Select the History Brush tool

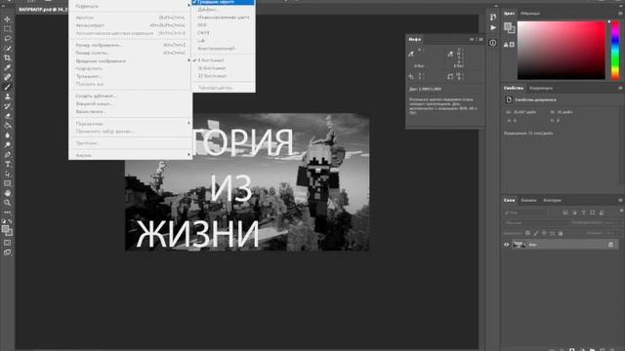point(7,106)
